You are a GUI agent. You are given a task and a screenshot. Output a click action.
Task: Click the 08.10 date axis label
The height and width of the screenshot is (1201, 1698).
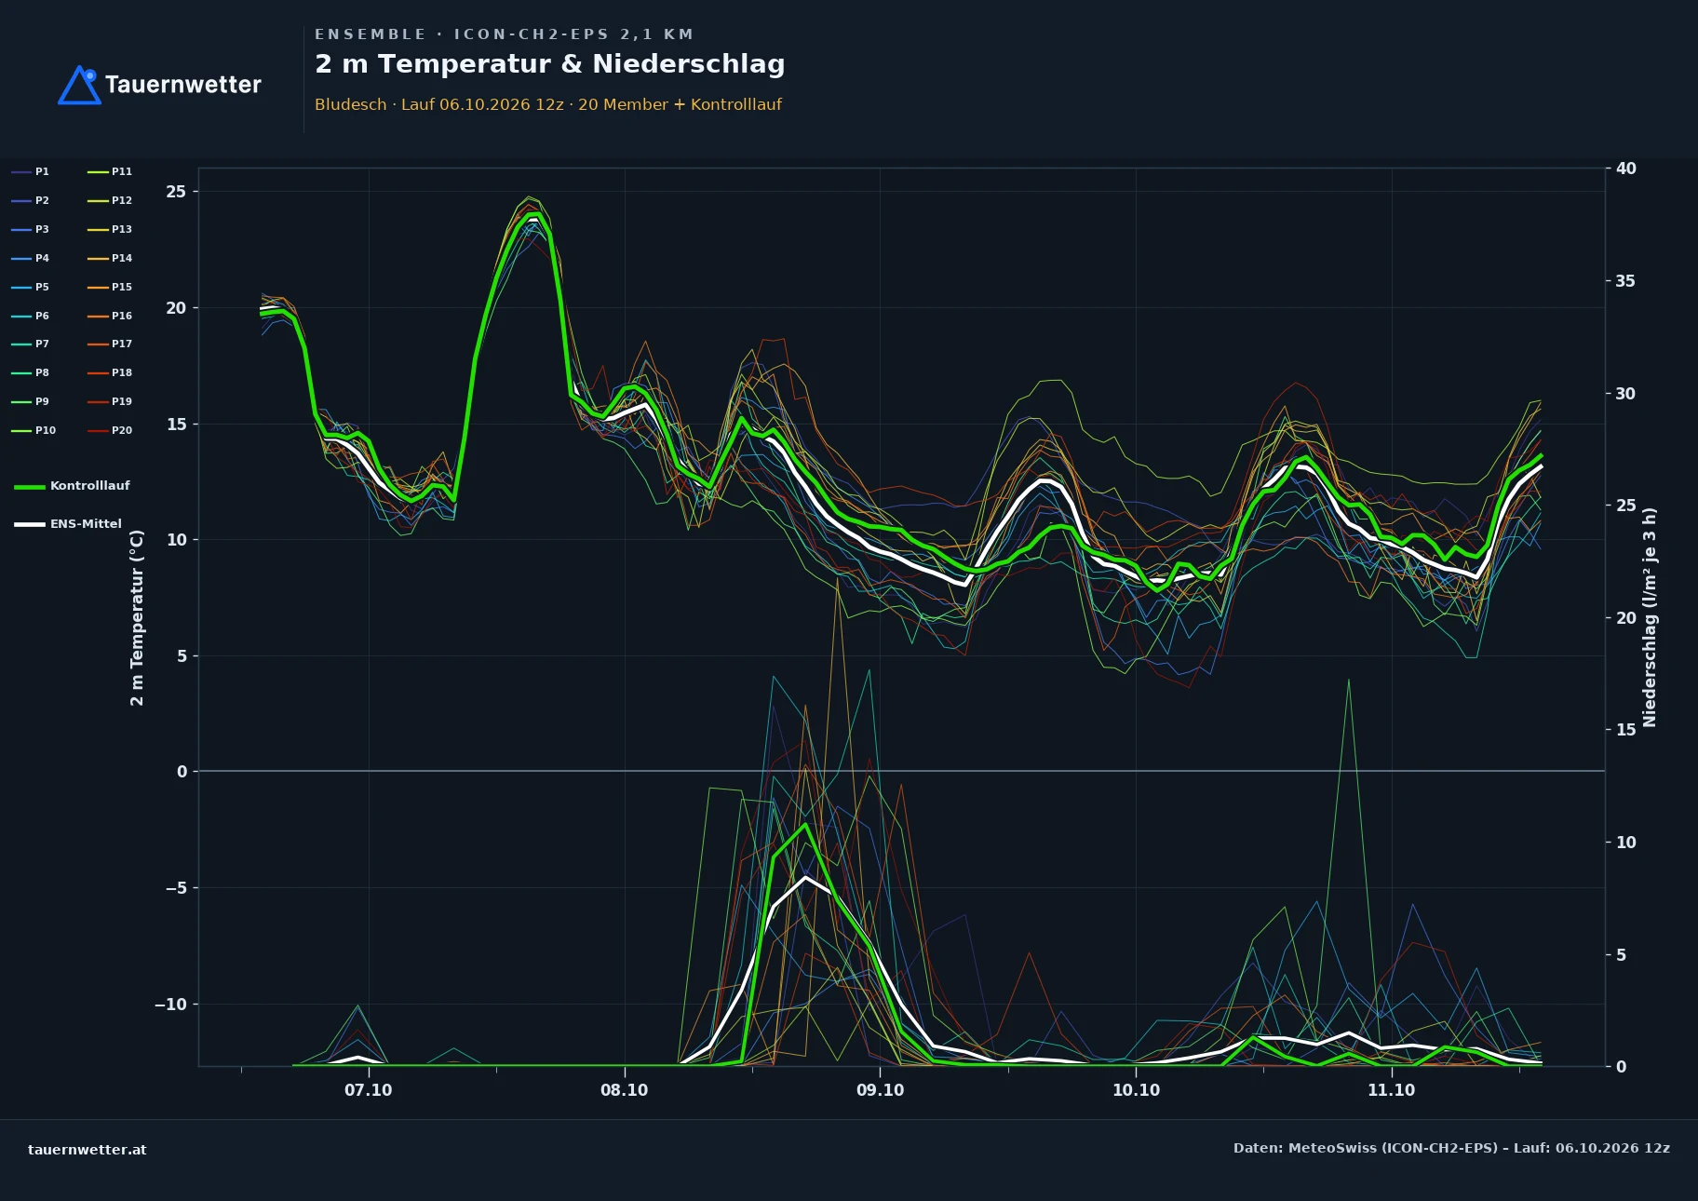coord(624,1090)
